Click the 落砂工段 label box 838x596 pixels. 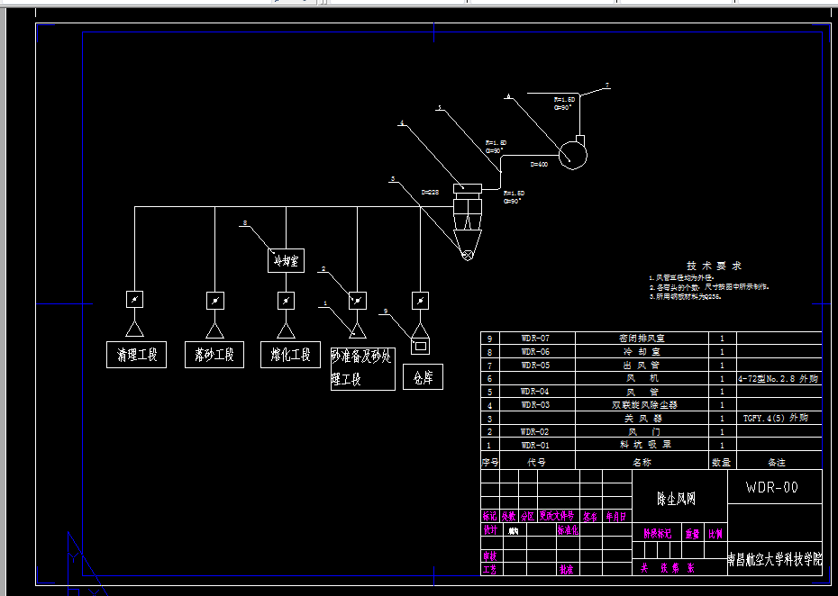pos(214,355)
